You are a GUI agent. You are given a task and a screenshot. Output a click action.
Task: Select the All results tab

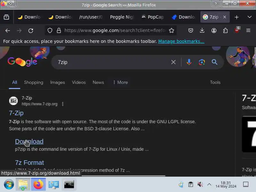click(14, 82)
